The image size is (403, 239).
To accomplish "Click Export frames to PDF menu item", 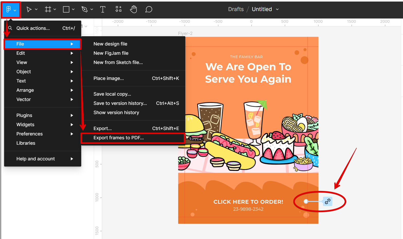I will click(118, 138).
